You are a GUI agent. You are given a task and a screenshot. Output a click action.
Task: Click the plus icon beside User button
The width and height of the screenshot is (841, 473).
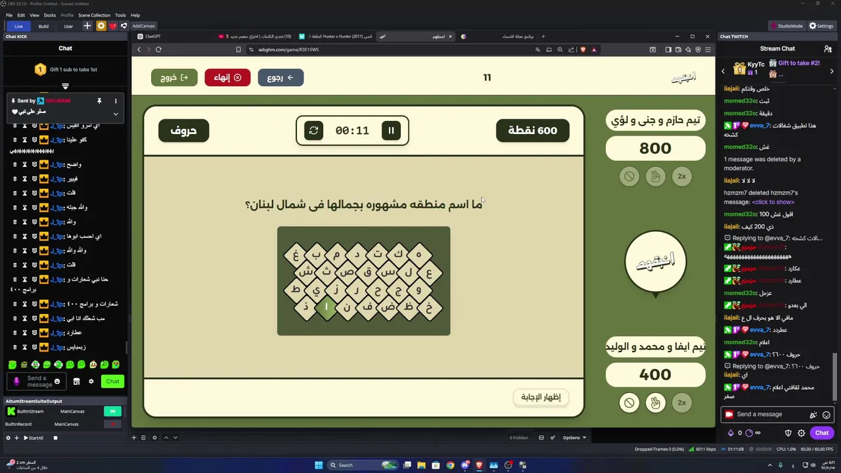tap(87, 26)
